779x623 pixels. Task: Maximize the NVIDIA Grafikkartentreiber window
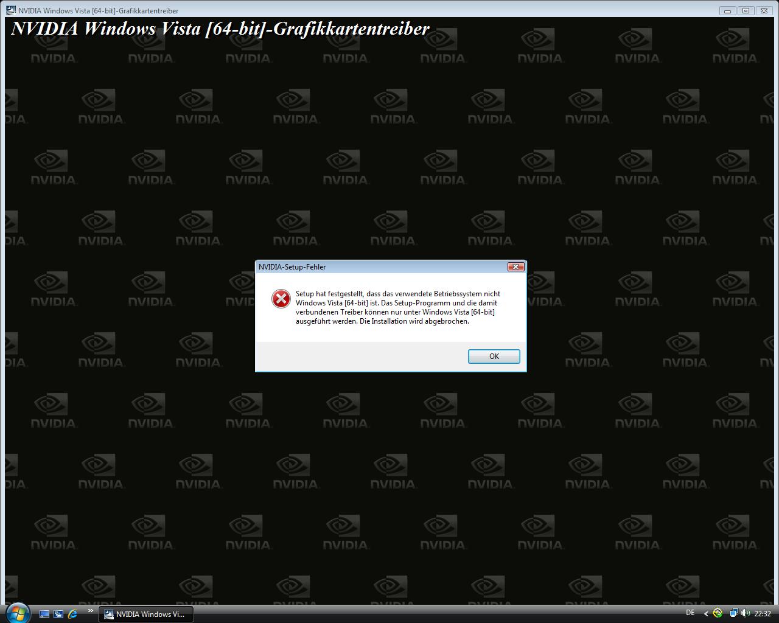(x=746, y=10)
